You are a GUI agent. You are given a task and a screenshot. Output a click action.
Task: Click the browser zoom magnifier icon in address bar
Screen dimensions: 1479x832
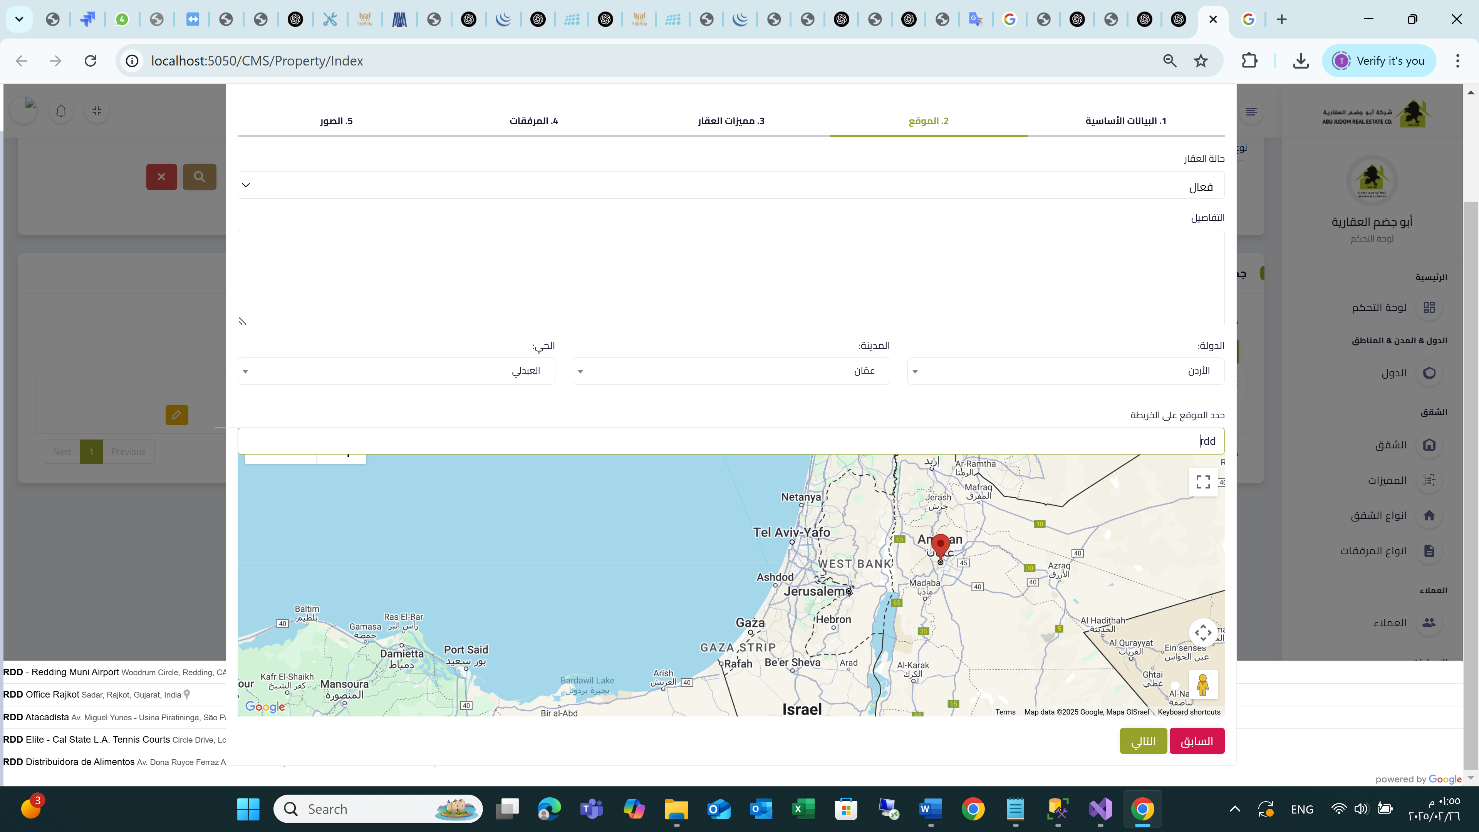click(x=1170, y=61)
